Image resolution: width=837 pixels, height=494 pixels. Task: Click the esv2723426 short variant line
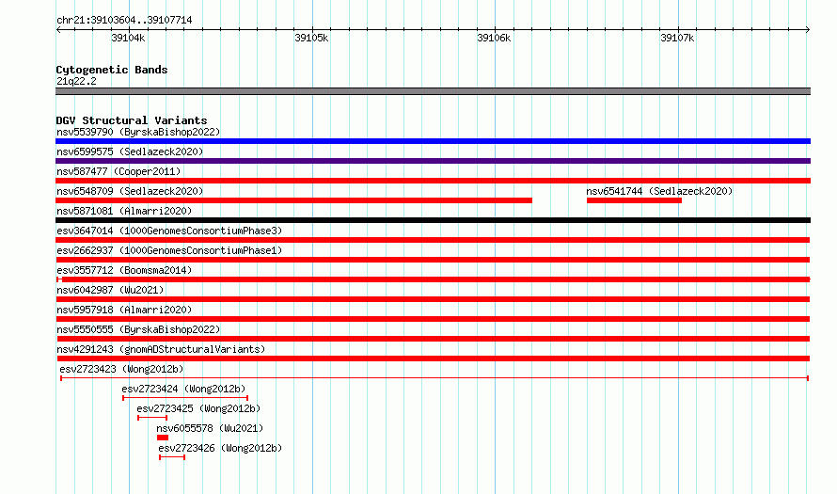(x=172, y=457)
